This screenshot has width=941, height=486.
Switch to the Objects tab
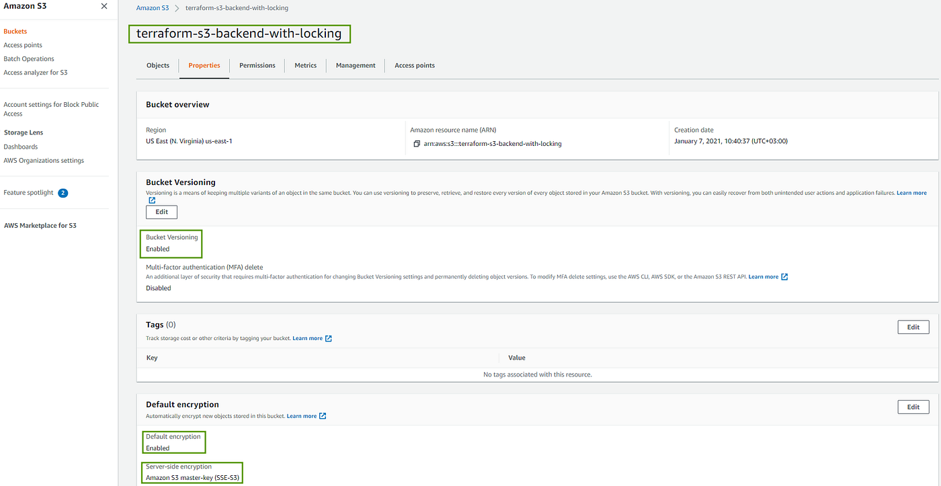pyautogui.click(x=158, y=65)
